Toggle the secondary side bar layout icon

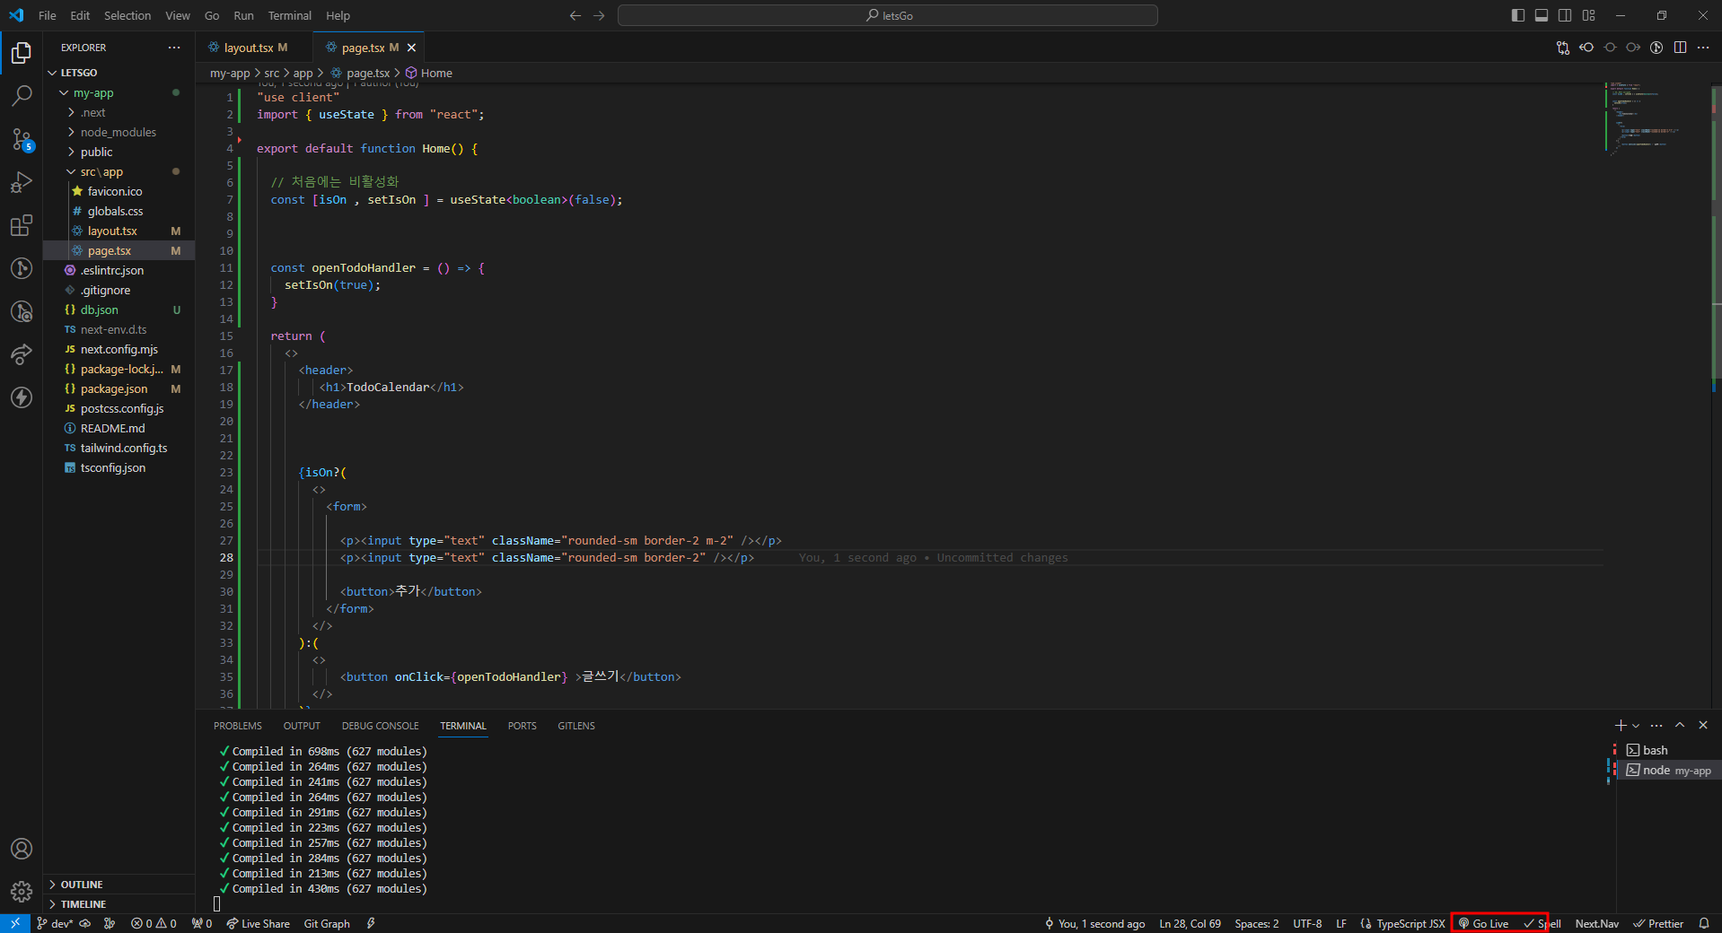[1565, 15]
